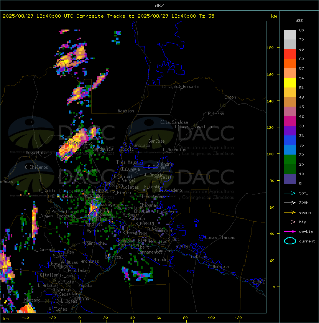
Task: Click the 'Lomas_Blancas' map label
Action: click(x=220, y=237)
